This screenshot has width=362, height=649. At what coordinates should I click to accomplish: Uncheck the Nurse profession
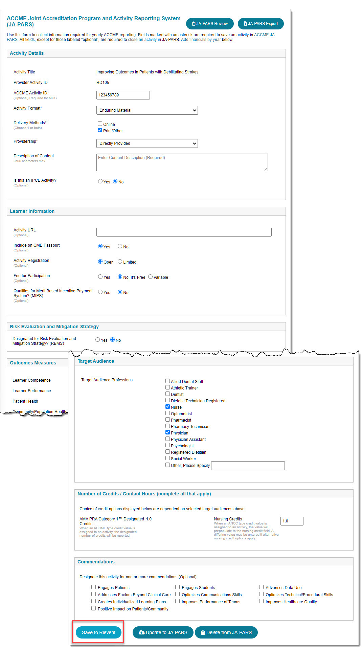pyautogui.click(x=167, y=407)
